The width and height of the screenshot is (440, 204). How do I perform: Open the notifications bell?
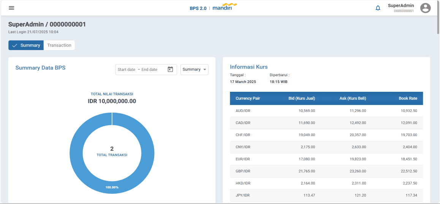(x=378, y=8)
